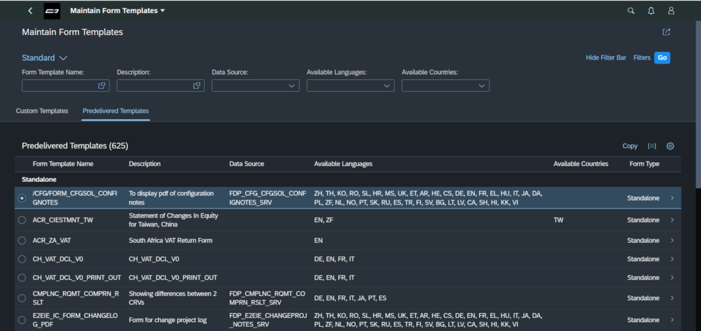Click the table view details icon
The image size is (701, 331).
pos(652,146)
